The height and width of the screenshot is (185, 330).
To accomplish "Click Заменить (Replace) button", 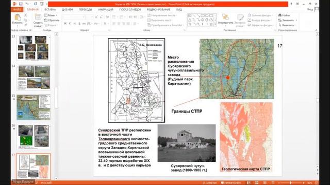I will pos(288,20).
